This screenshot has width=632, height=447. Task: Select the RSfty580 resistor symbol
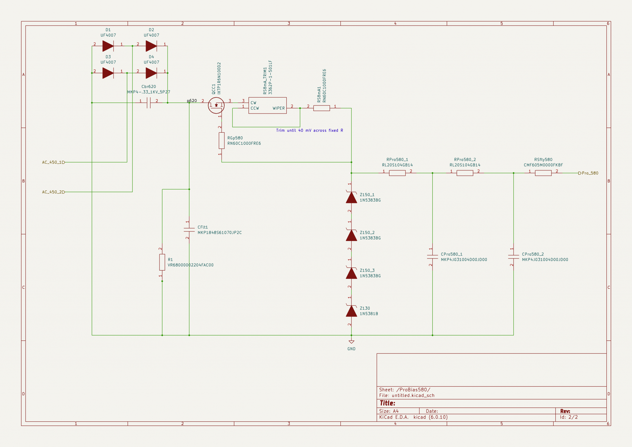[x=543, y=173]
